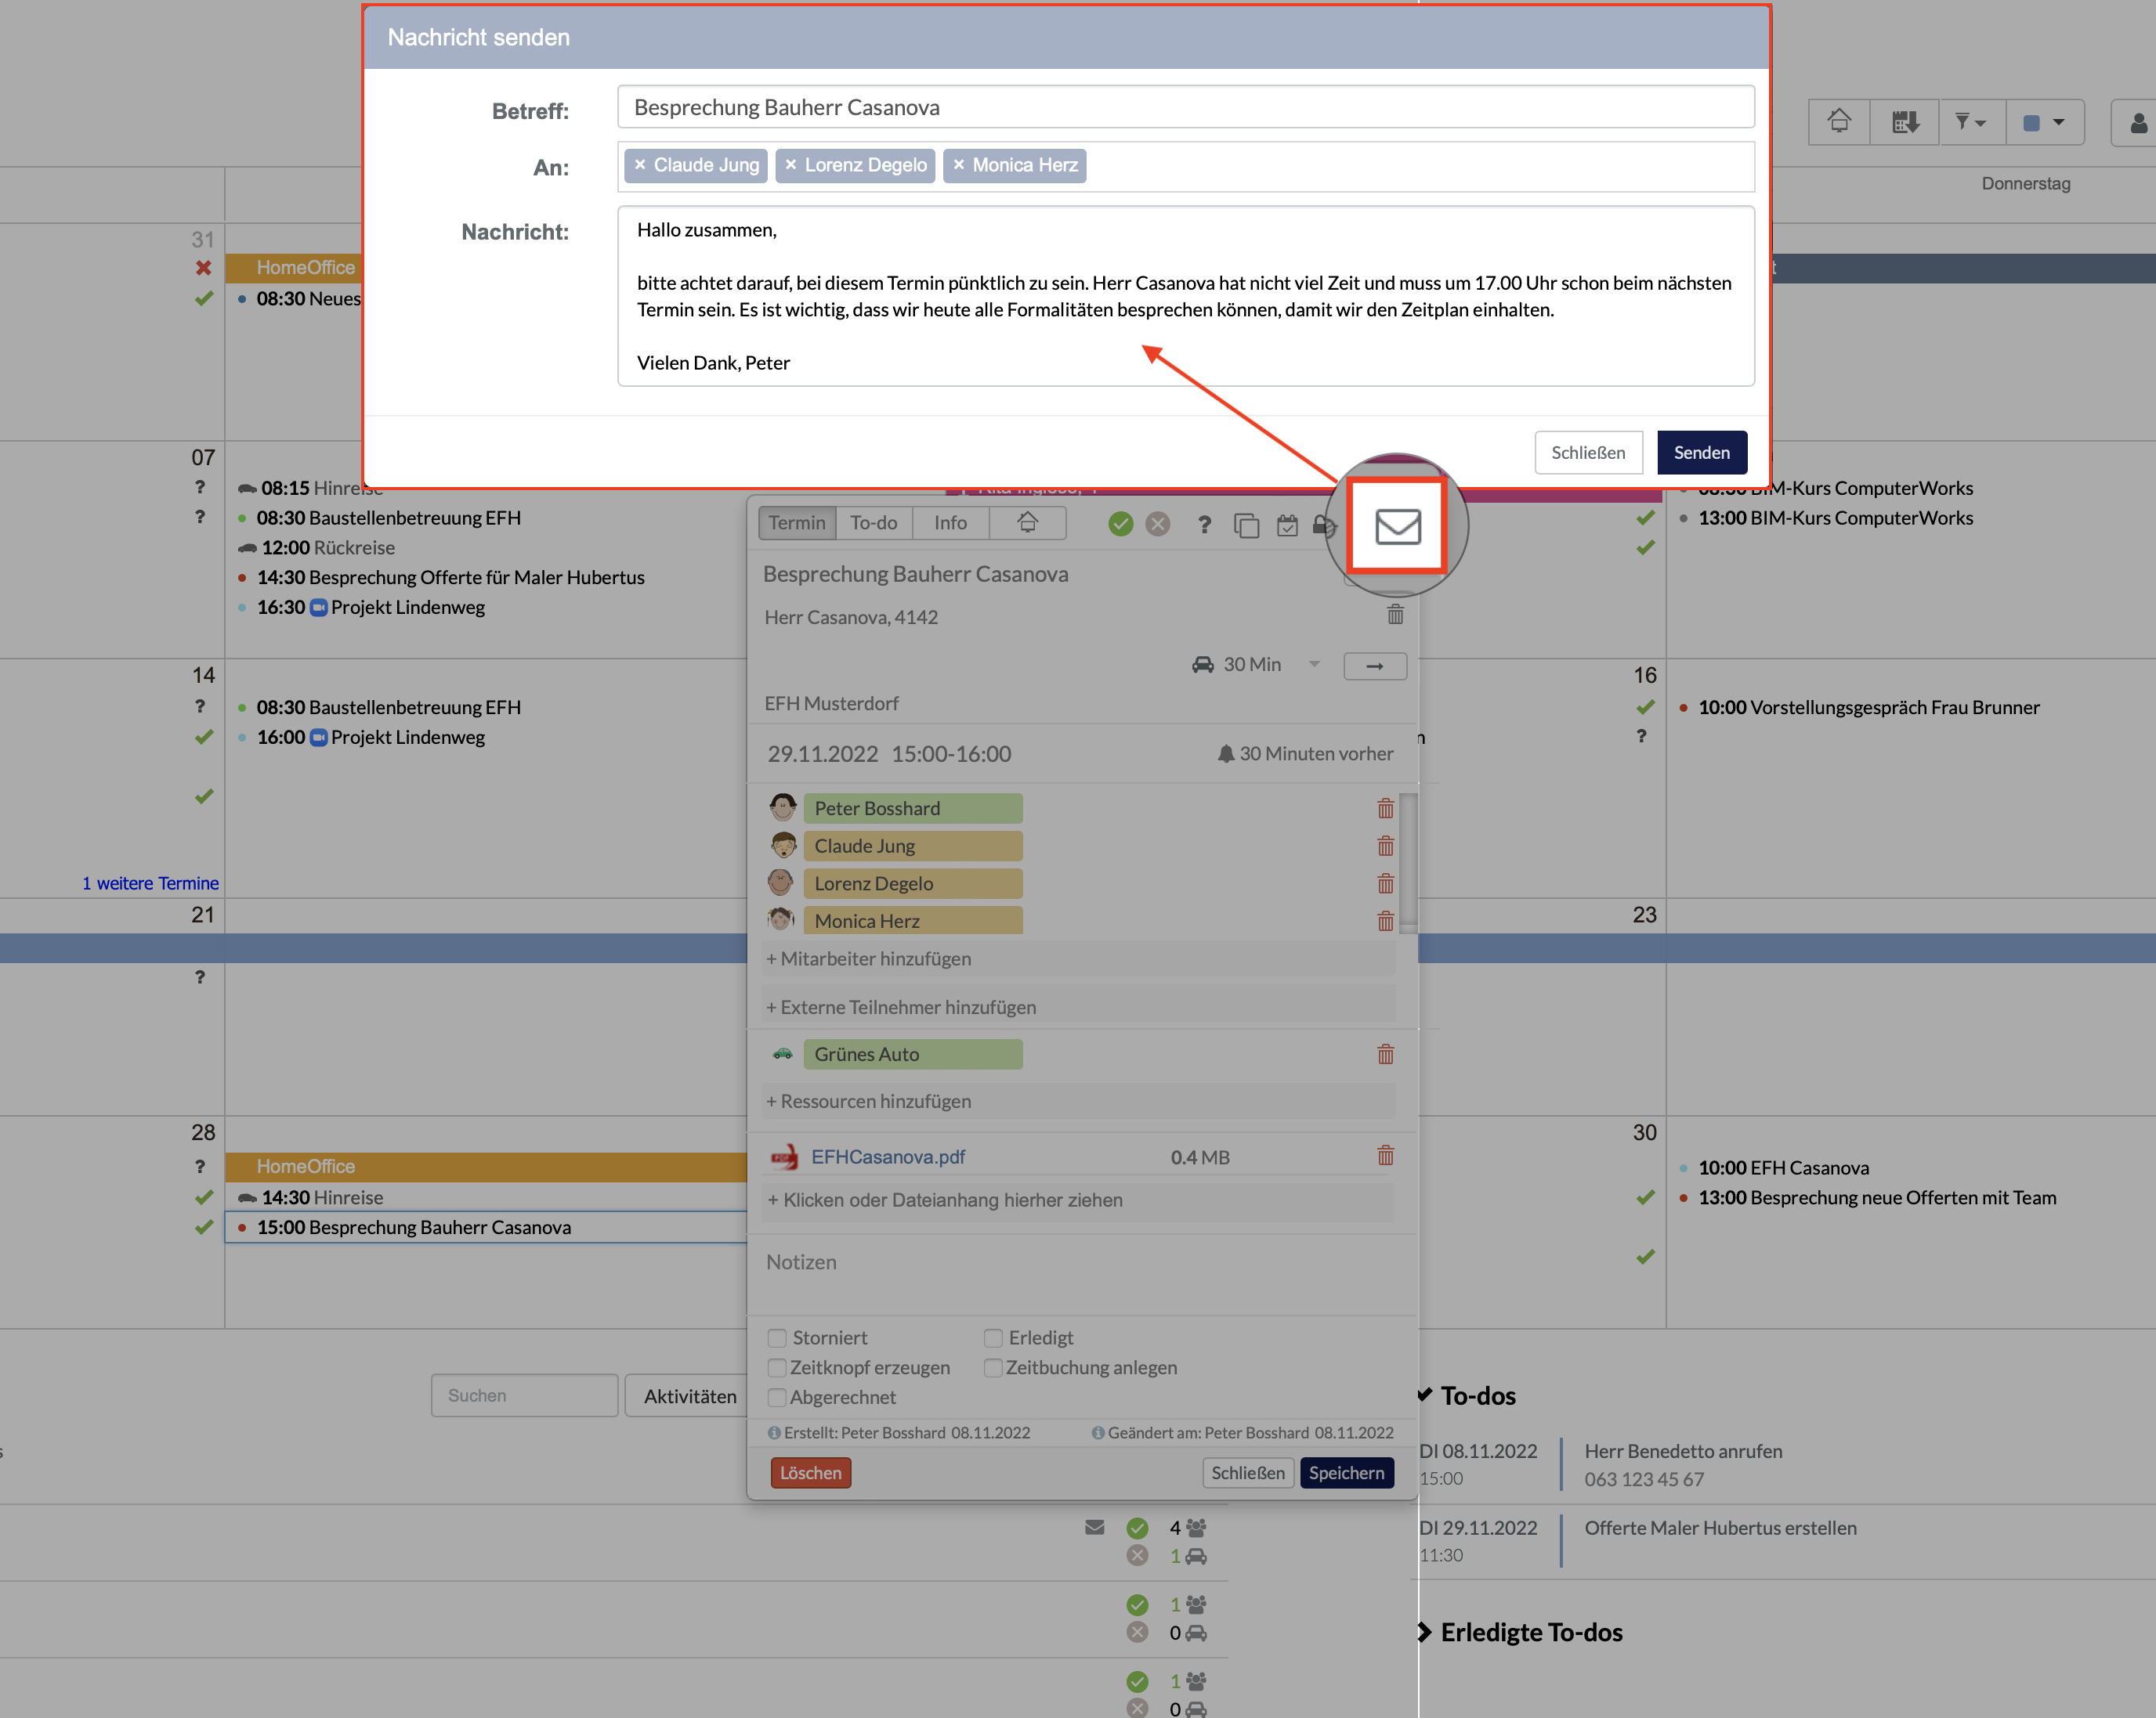The width and height of the screenshot is (2156, 1718).
Task: Click the envelope icon in list below dialog
Action: pos(1094,1527)
